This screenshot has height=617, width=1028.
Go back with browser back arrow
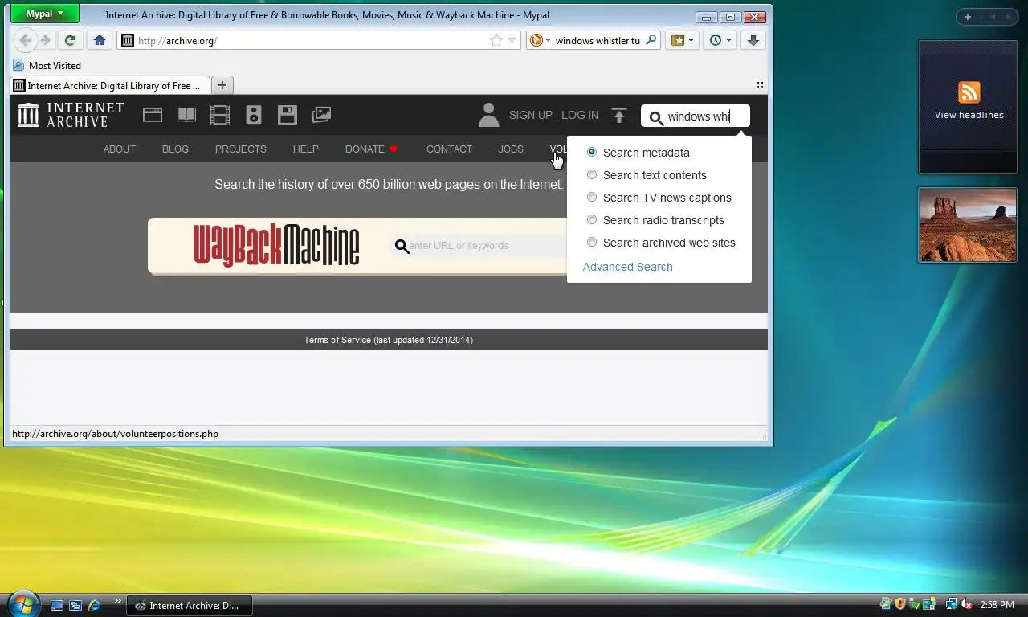(x=26, y=40)
